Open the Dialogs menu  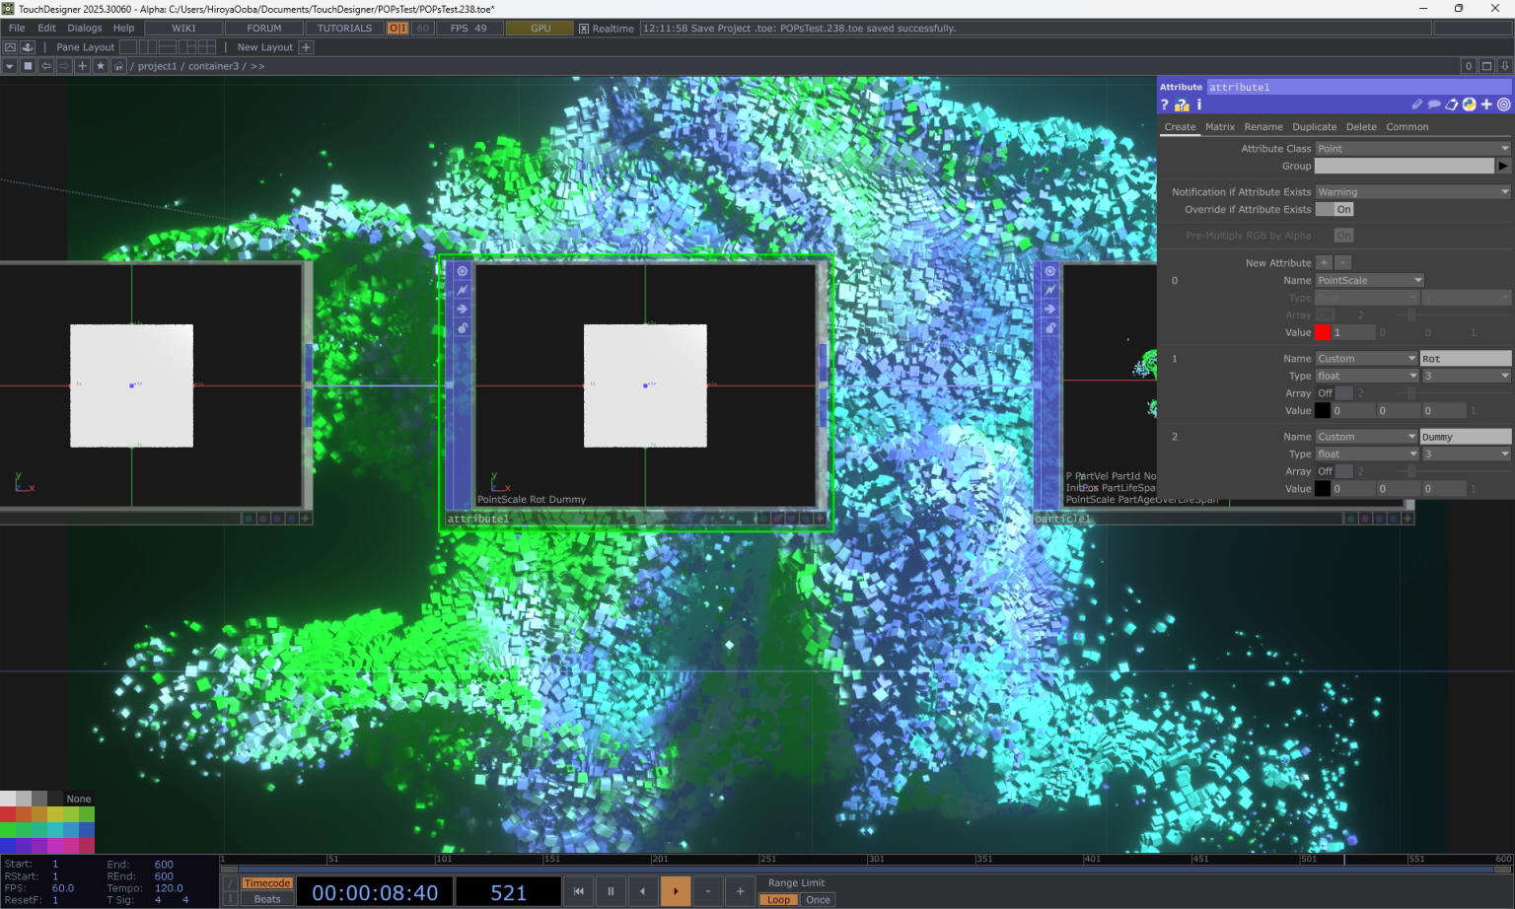coord(85,28)
